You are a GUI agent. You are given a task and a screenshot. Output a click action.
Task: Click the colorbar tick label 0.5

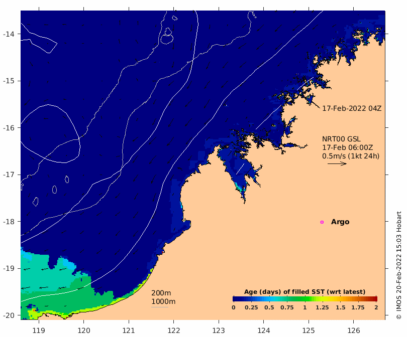pyautogui.click(x=269, y=307)
